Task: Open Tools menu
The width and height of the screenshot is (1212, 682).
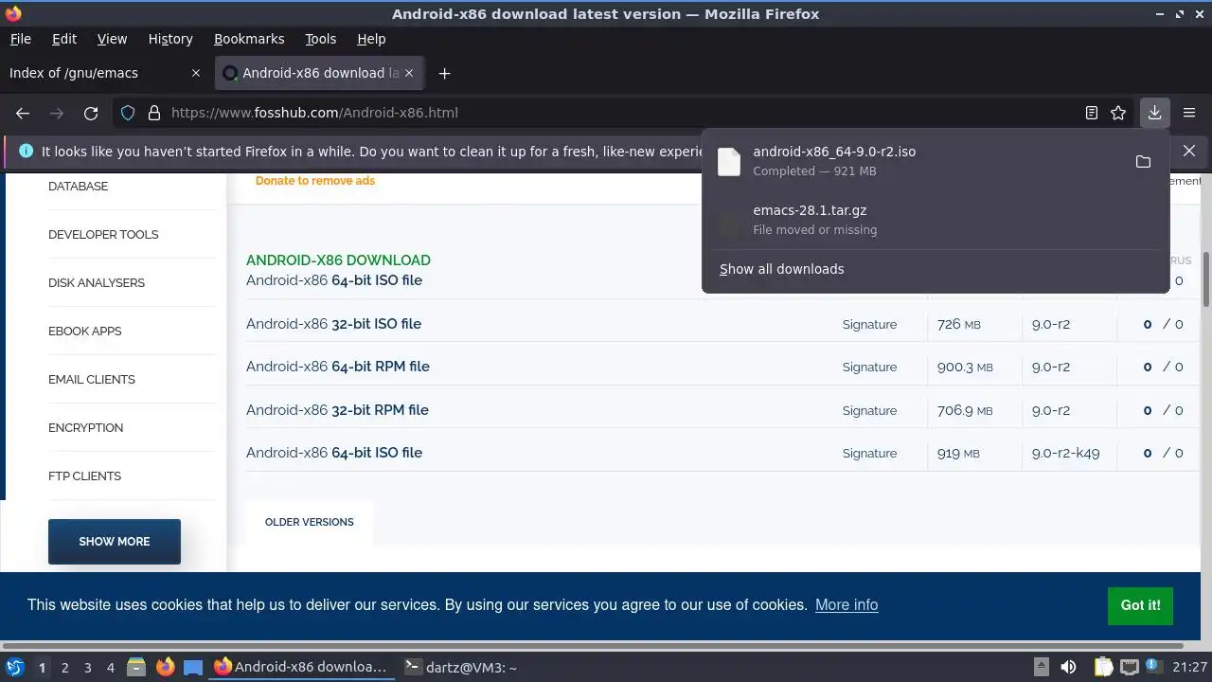Action: point(320,39)
